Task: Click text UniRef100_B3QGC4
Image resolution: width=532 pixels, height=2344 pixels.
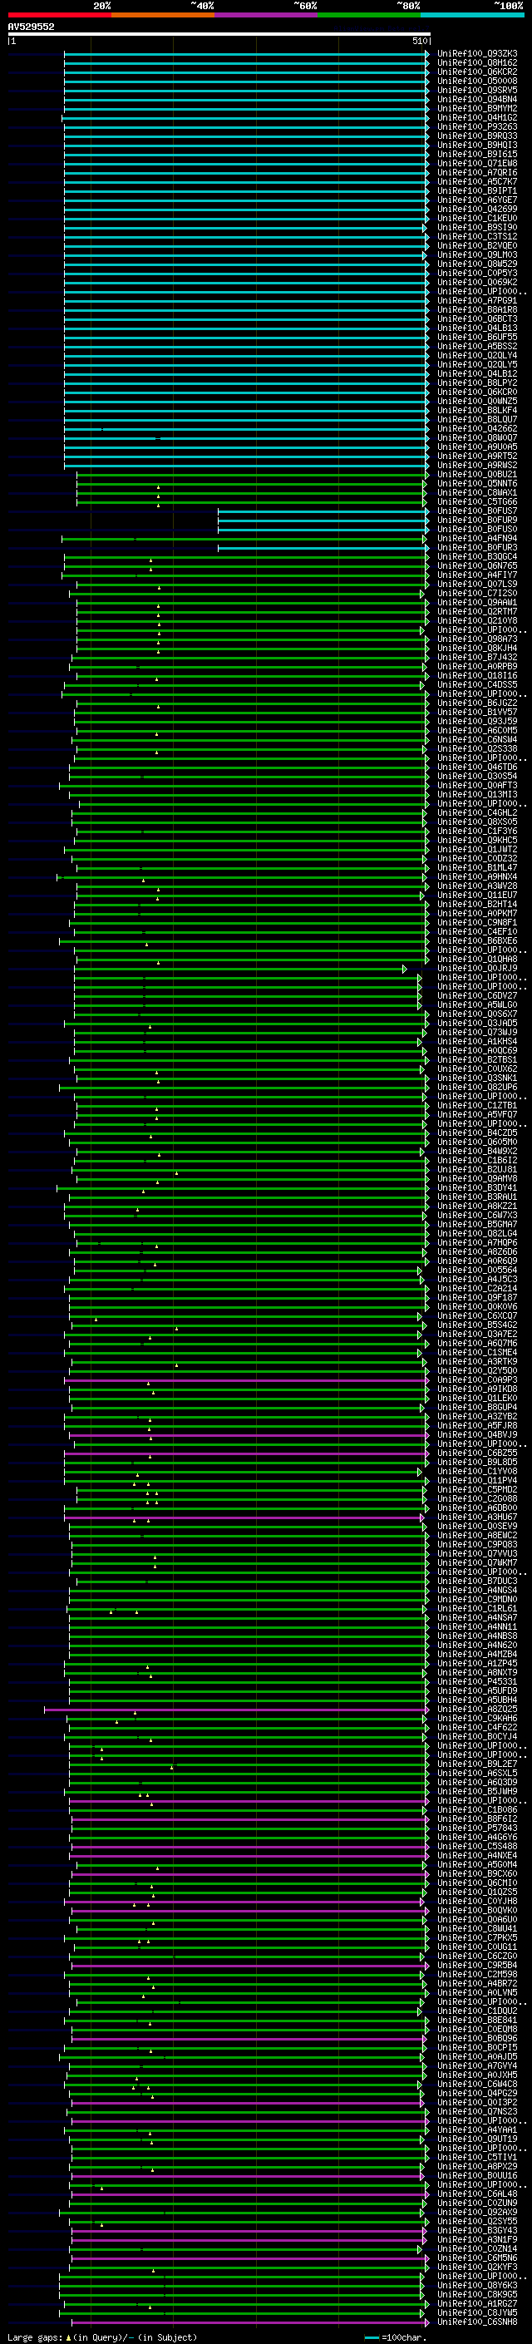Action: 477,556
